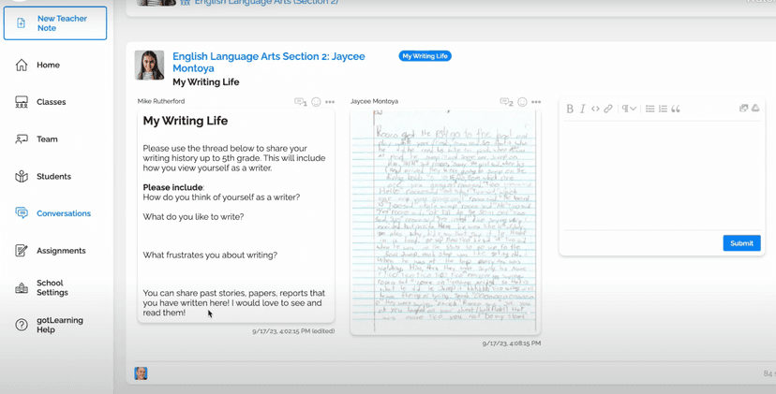Open the Team section
Image resolution: width=776 pixels, height=394 pixels.
47,139
